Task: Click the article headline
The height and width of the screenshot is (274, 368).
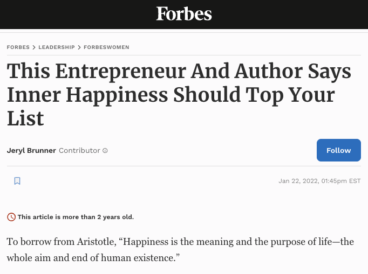Action: coord(179,94)
